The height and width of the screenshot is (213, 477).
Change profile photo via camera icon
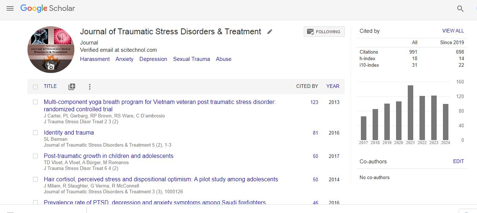(x=50, y=66)
